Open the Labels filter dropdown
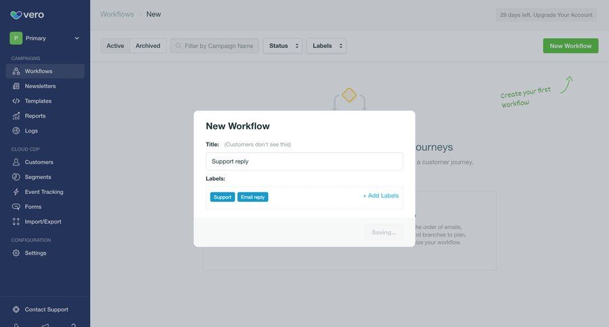Screen dimensions: 609x327 (x=326, y=46)
